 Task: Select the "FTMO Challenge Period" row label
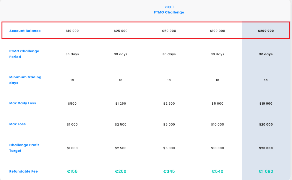[x=24, y=54]
